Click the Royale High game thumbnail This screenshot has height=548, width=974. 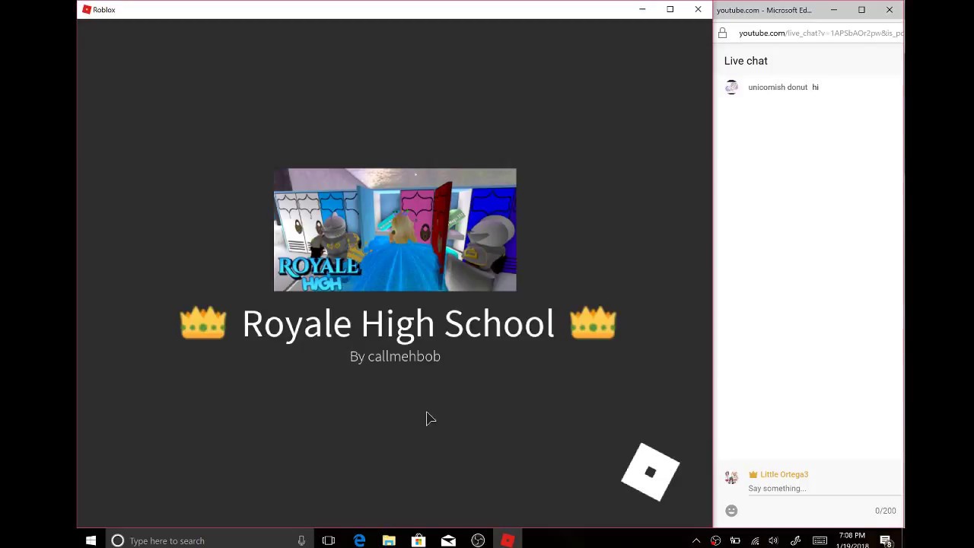pyautogui.click(x=395, y=230)
